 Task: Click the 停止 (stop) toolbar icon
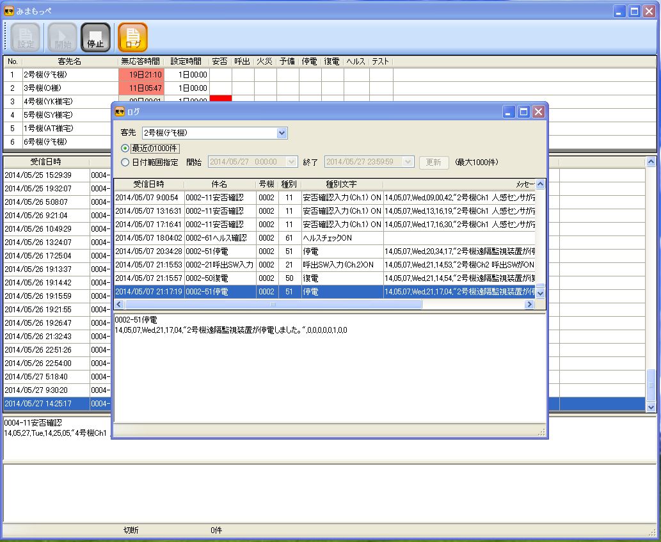(x=95, y=37)
